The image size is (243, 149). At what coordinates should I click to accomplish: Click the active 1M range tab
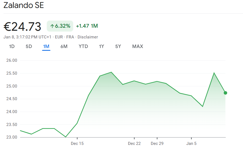[46, 46]
